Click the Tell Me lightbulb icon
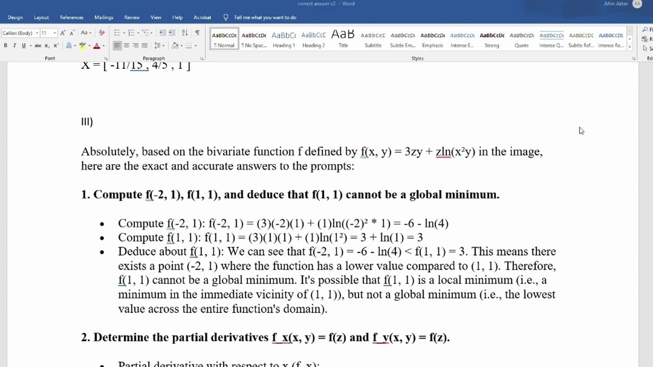The height and width of the screenshot is (367, 653). point(226,17)
